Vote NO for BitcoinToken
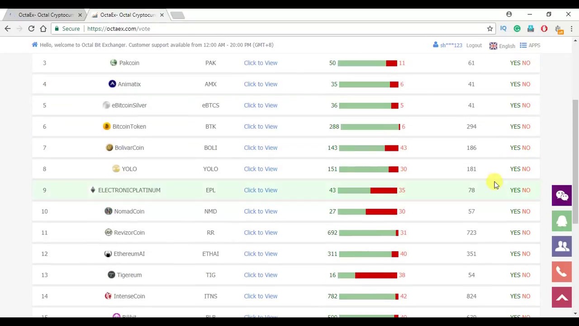 [x=526, y=126]
